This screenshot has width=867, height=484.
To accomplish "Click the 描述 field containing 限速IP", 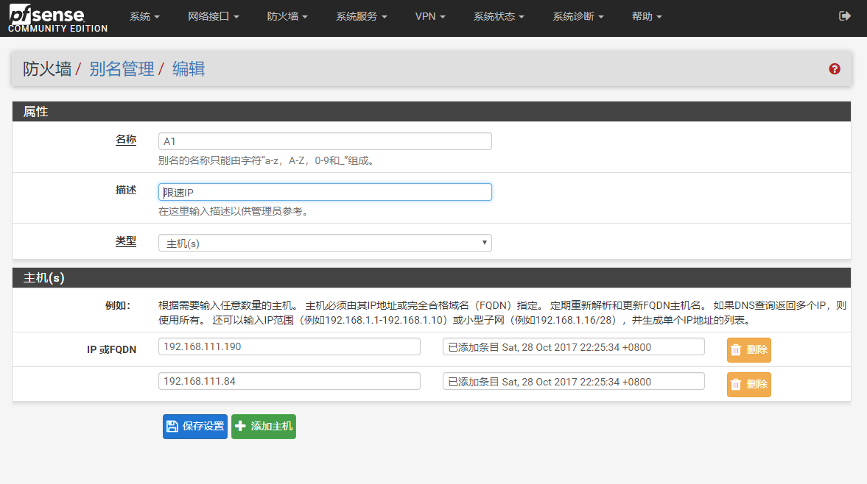I will click(x=325, y=192).
